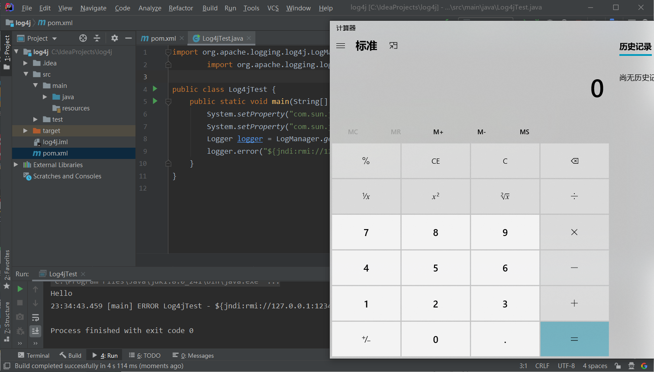Click the calculator backspace key
654x372 pixels.
574,161
